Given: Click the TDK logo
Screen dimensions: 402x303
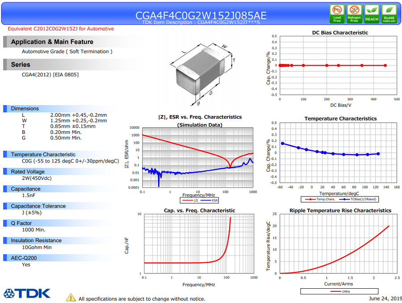Looking at the screenshot, I should point(27,293).
